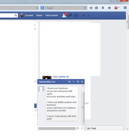The height and width of the screenshot is (138, 129).
Task: Click chat scrollbar down arrow
Action: point(83,124)
